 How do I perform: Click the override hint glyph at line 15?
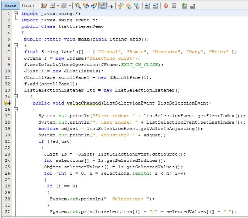point(7,103)
